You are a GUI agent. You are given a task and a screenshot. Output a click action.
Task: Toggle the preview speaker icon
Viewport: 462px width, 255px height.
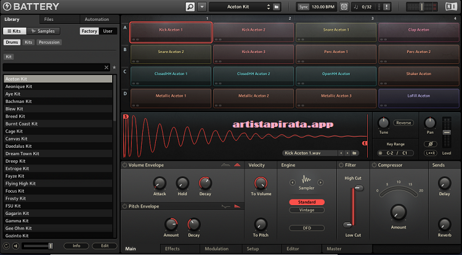(x=15, y=246)
